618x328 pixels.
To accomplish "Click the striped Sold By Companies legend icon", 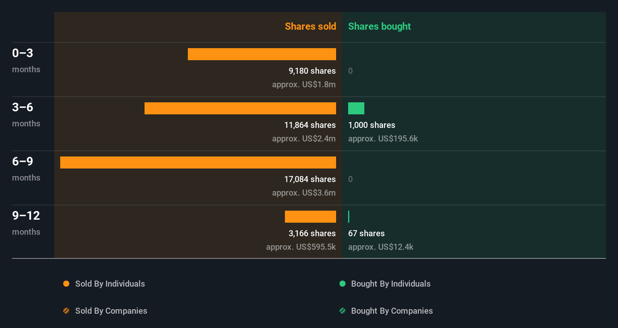I will point(66,311).
